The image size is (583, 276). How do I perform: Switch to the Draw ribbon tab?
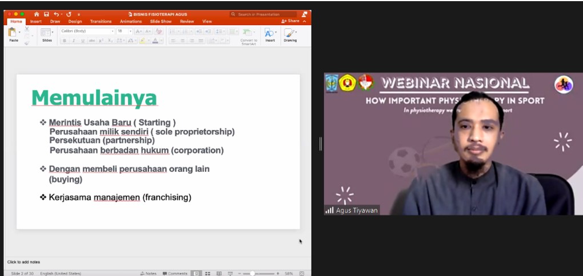[x=55, y=22]
